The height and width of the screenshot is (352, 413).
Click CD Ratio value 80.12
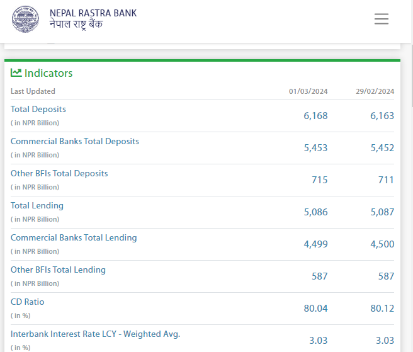[382, 309]
